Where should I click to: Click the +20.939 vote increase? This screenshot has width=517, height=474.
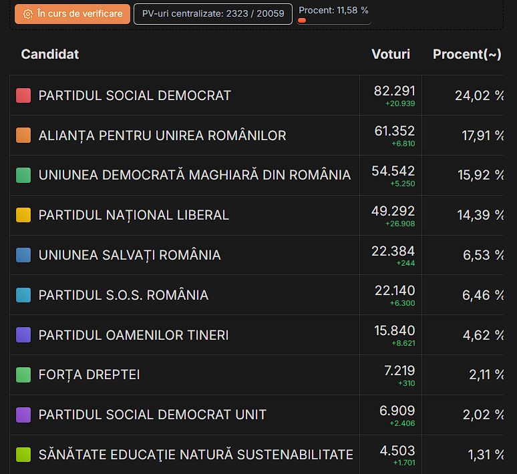[400, 103]
